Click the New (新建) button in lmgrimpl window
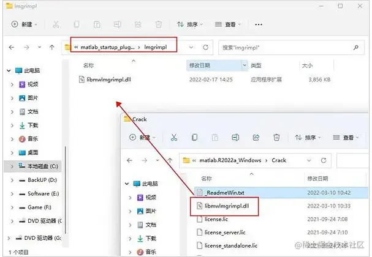This screenshot has width=372, height=257. 24,24
